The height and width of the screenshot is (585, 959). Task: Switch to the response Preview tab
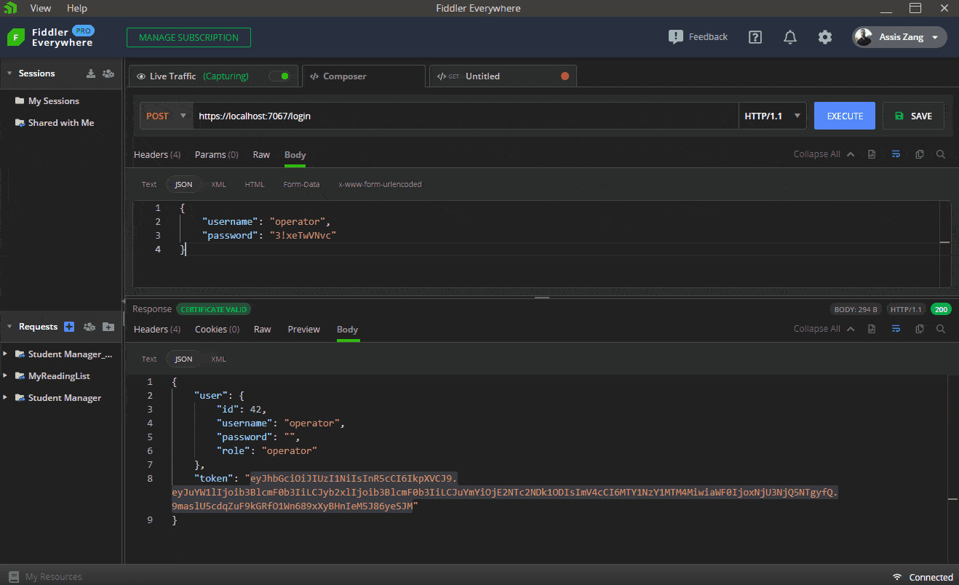[303, 329]
